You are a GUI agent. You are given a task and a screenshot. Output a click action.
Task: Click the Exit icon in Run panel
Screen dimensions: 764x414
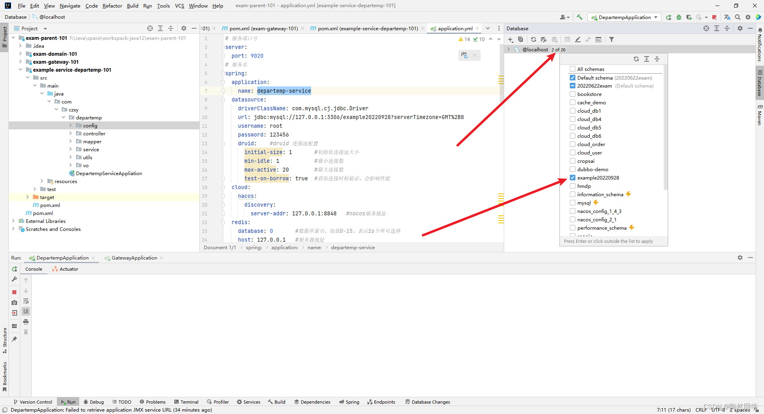[14, 313]
